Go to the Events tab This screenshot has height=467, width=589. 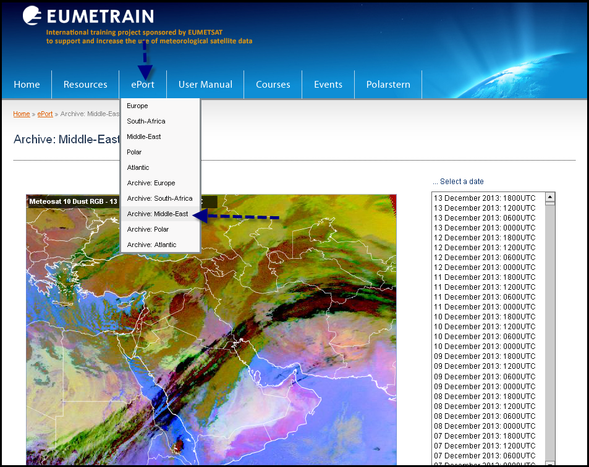click(328, 85)
